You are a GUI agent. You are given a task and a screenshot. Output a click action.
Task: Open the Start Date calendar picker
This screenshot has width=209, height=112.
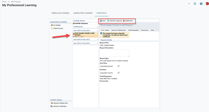[118, 66]
